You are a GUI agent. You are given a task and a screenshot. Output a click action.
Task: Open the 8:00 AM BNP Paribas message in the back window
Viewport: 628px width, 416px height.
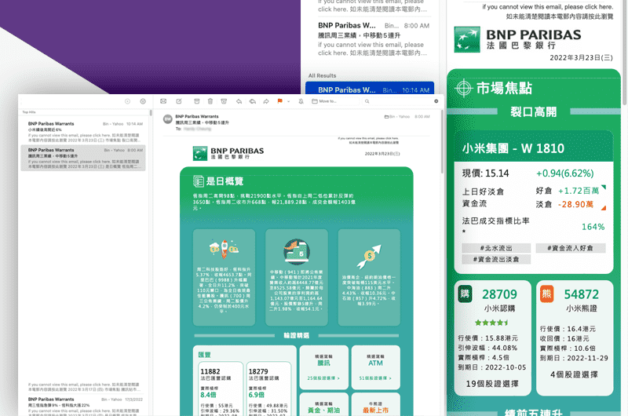[374, 38]
